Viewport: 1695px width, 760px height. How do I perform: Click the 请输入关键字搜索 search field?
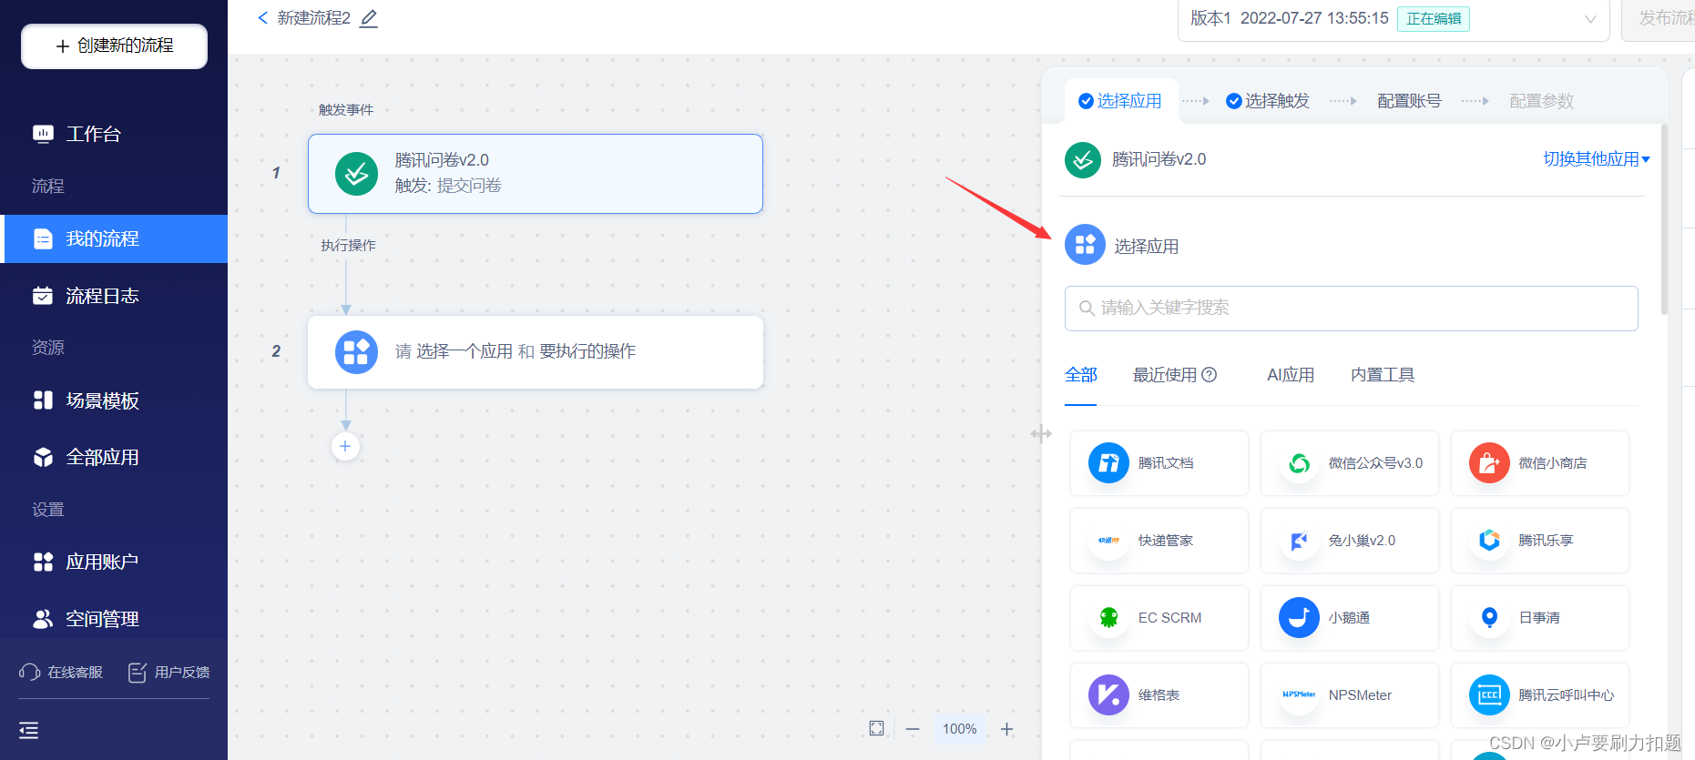1351,309
